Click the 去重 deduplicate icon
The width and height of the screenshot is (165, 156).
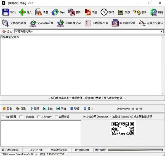(x=88, y=12)
